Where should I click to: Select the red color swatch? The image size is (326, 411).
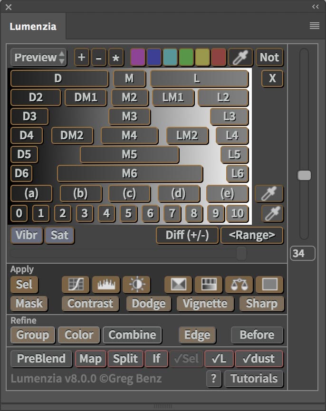point(219,57)
